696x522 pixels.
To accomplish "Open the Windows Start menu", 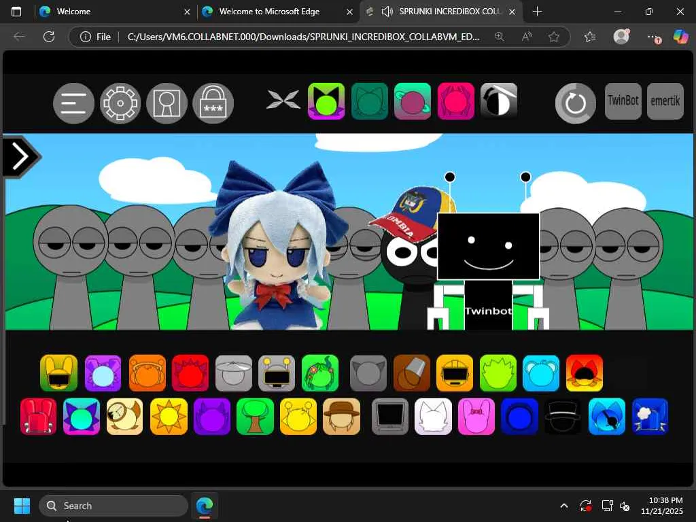I will coord(22,506).
